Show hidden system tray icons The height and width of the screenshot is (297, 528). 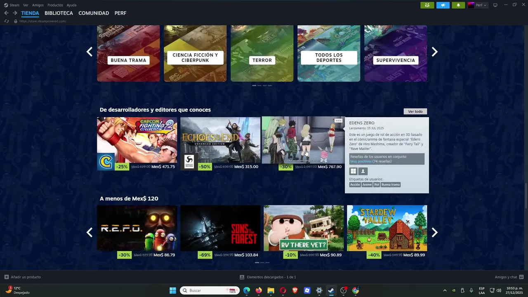click(445, 290)
